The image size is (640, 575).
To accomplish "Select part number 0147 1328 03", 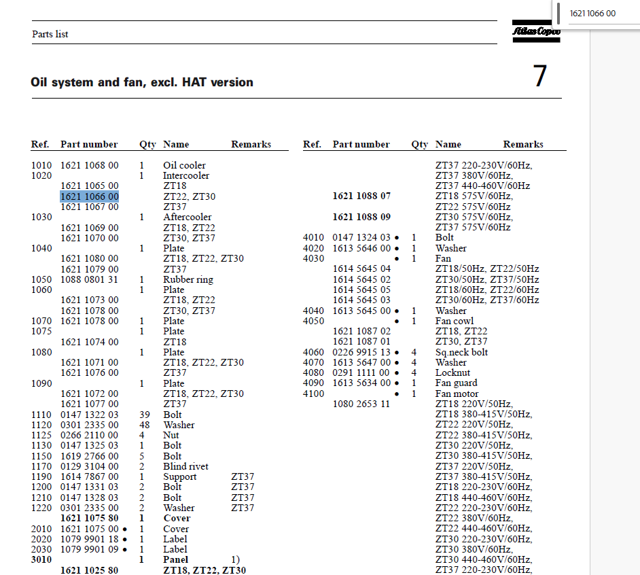I will (90, 498).
